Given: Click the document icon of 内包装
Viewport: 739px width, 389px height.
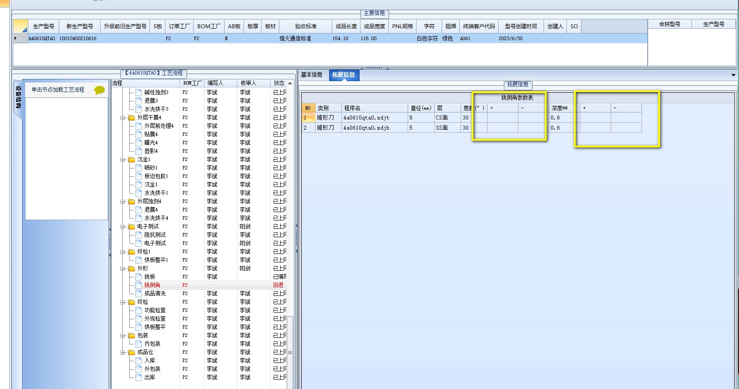Looking at the screenshot, I should tap(139, 344).
